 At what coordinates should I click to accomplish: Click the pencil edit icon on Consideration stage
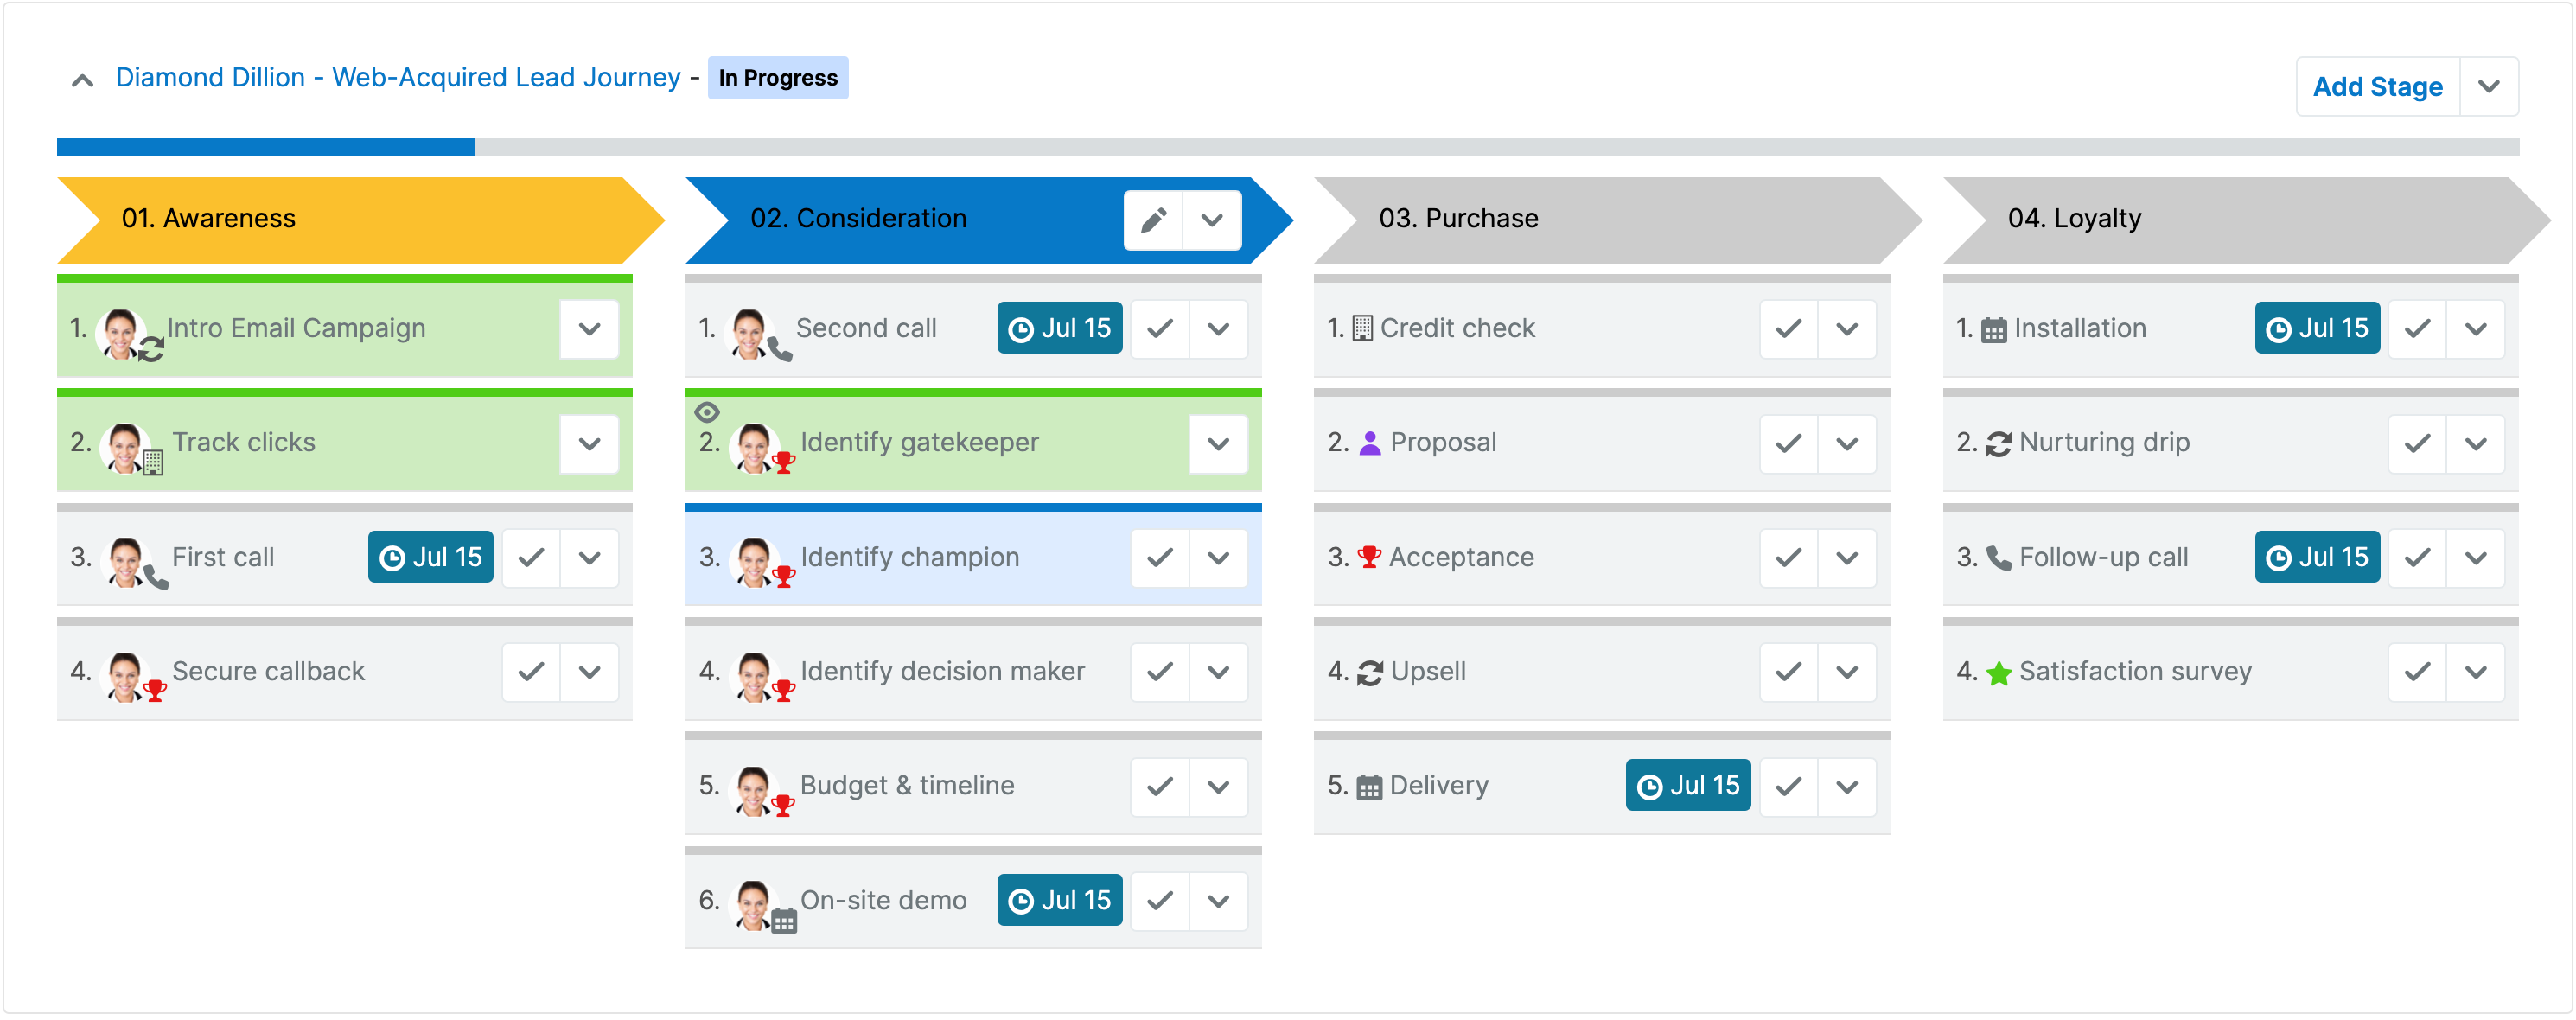(x=1153, y=220)
